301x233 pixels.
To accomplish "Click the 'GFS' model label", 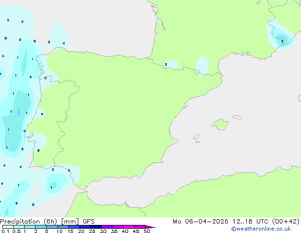I will click(89, 222).
